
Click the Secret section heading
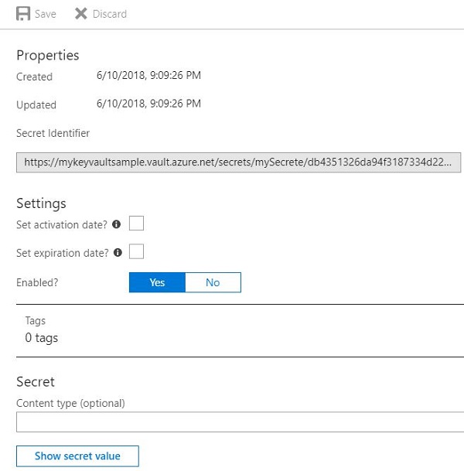coord(36,381)
